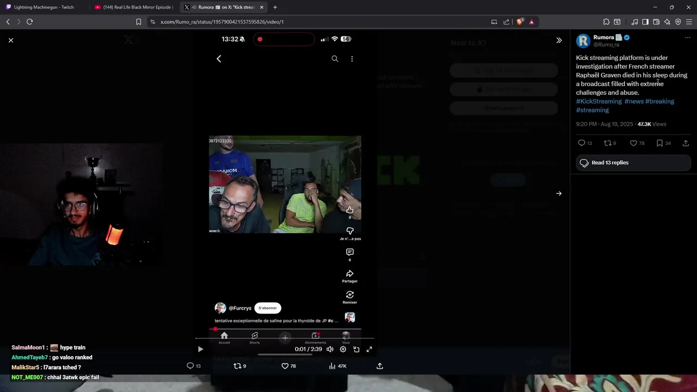Open the @Rumo_ra handle link

click(606, 45)
